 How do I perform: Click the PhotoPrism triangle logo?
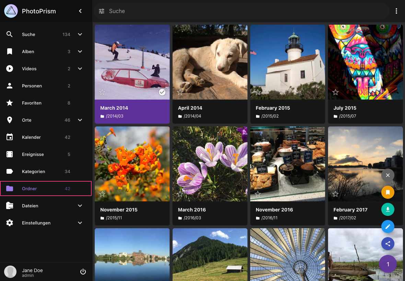point(11,11)
